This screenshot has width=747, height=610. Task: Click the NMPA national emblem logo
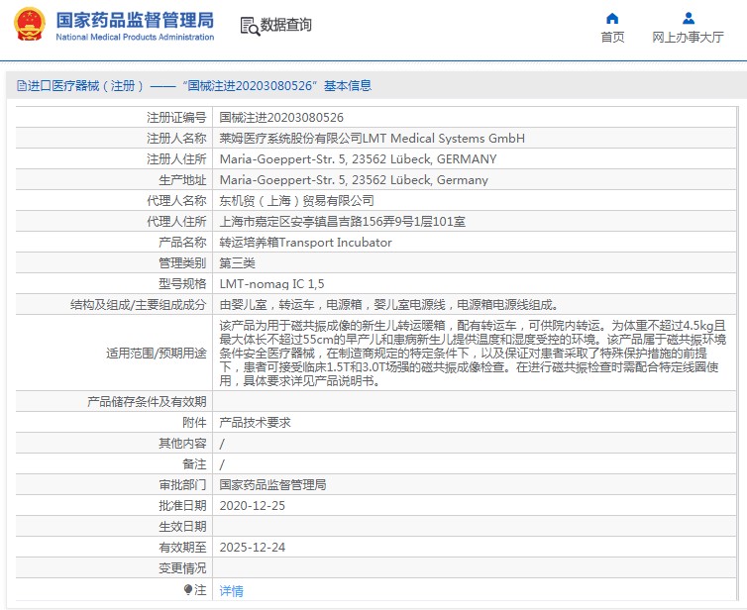click(30, 25)
